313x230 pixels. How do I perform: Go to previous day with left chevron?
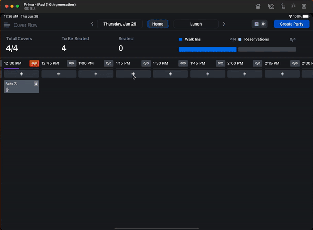[x=92, y=24]
